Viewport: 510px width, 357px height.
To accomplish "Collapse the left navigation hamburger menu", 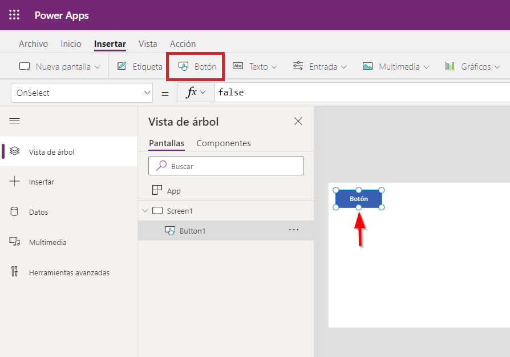I will pyautogui.click(x=14, y=121).
